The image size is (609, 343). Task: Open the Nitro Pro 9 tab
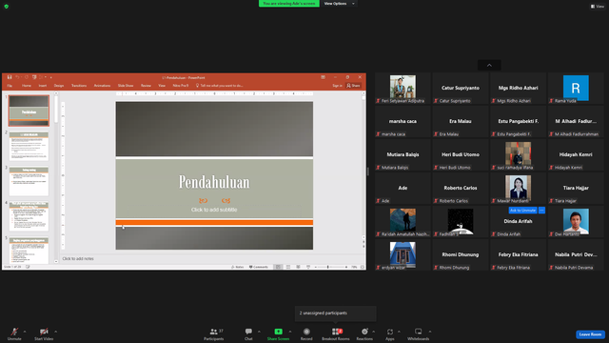click(x=180, y=86)
